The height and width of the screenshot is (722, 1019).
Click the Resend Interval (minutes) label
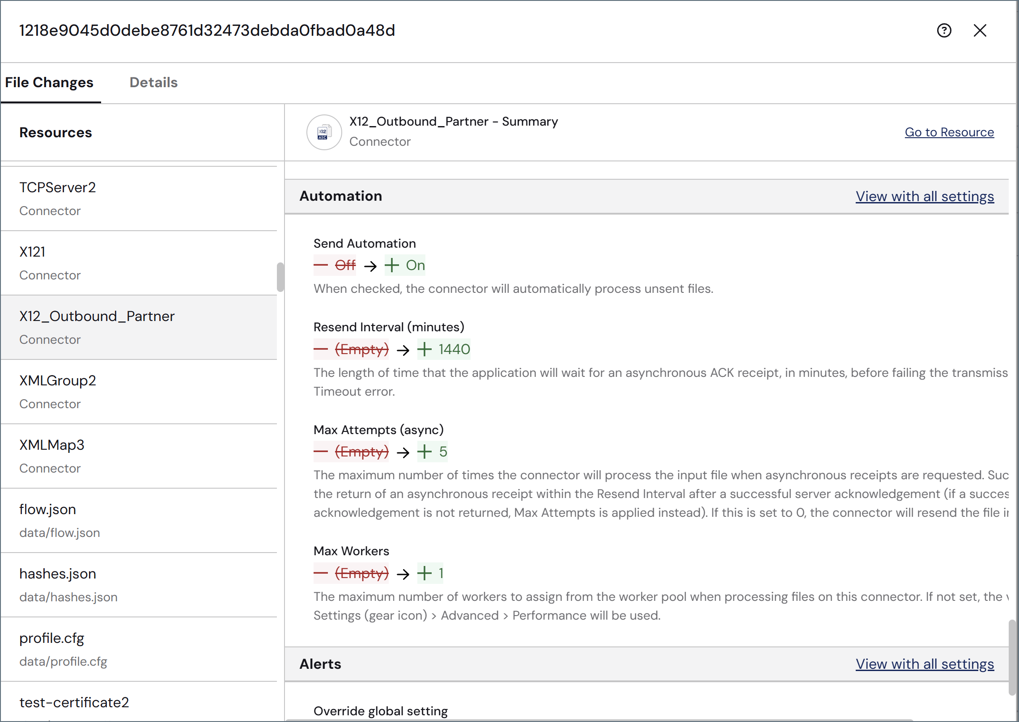click(x=389, y=327)
